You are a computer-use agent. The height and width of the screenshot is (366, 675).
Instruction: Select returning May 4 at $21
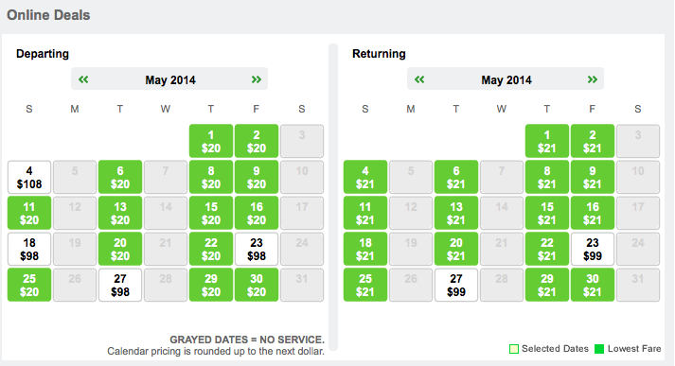[x=365, y=177]
